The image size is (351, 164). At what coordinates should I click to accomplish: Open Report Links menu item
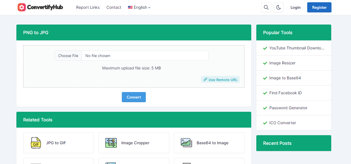pos(88,8)
